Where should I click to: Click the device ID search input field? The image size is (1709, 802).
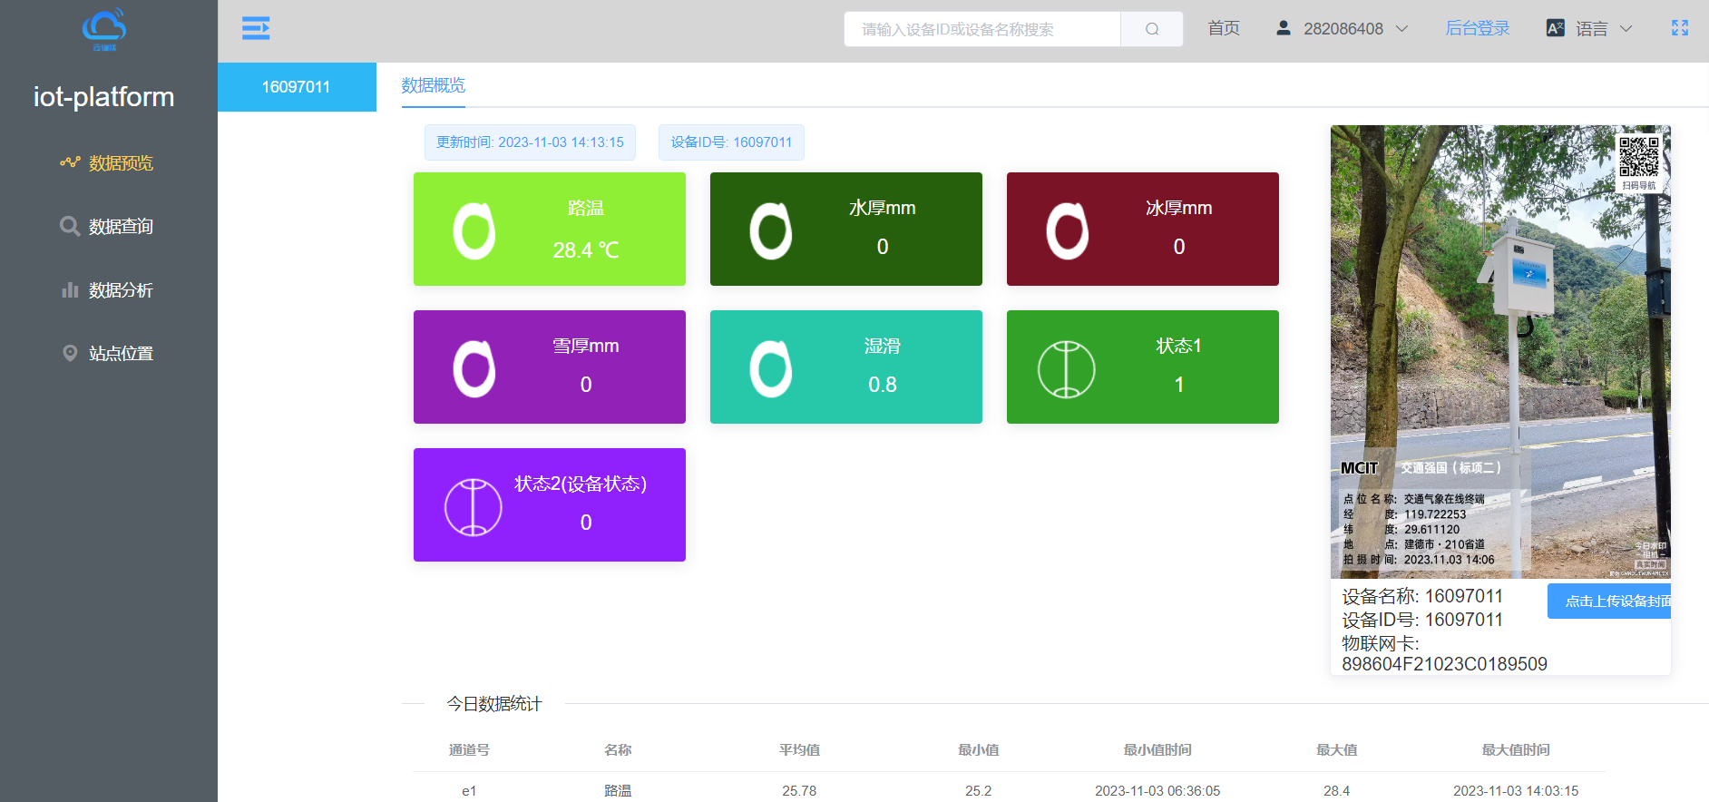[x=981, y=29]
